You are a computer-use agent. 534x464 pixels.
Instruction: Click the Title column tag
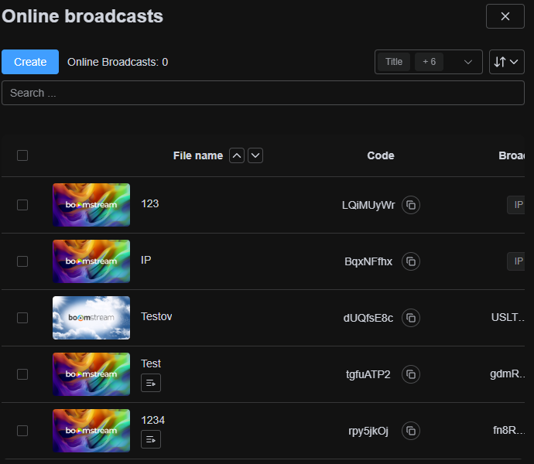(394, 62)
